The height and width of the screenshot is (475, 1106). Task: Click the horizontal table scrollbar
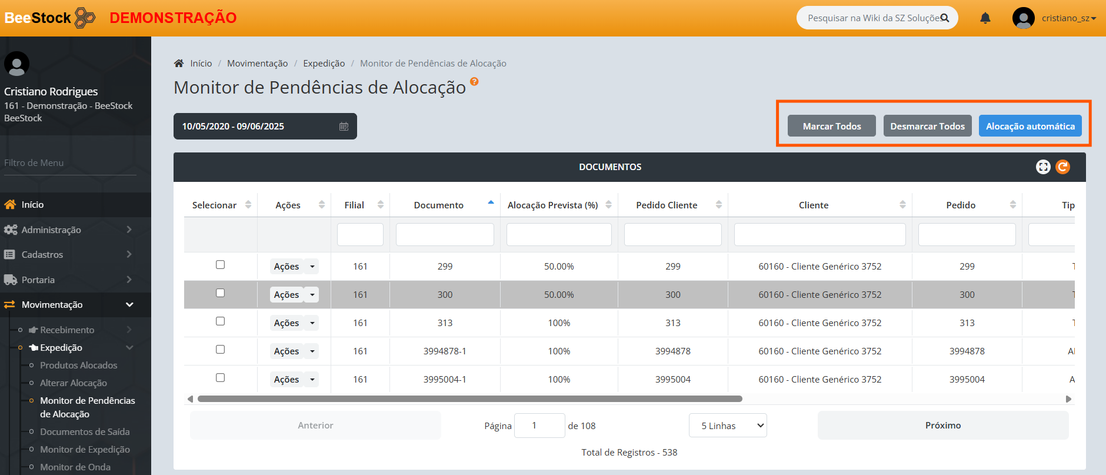coord(469,399)
